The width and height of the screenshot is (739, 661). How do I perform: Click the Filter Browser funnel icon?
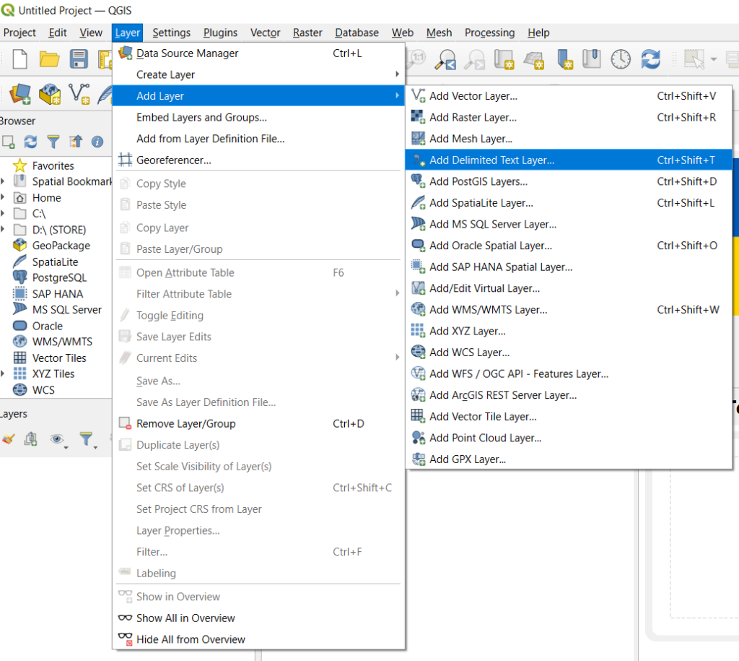[53, 142]
